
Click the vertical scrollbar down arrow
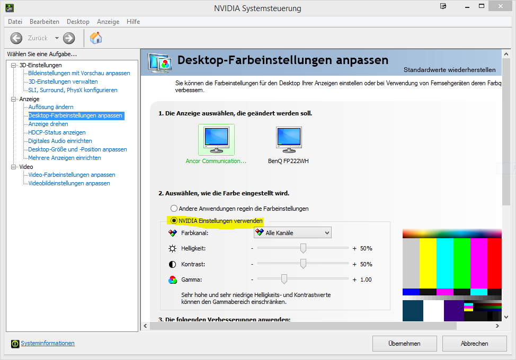[506, 317]
